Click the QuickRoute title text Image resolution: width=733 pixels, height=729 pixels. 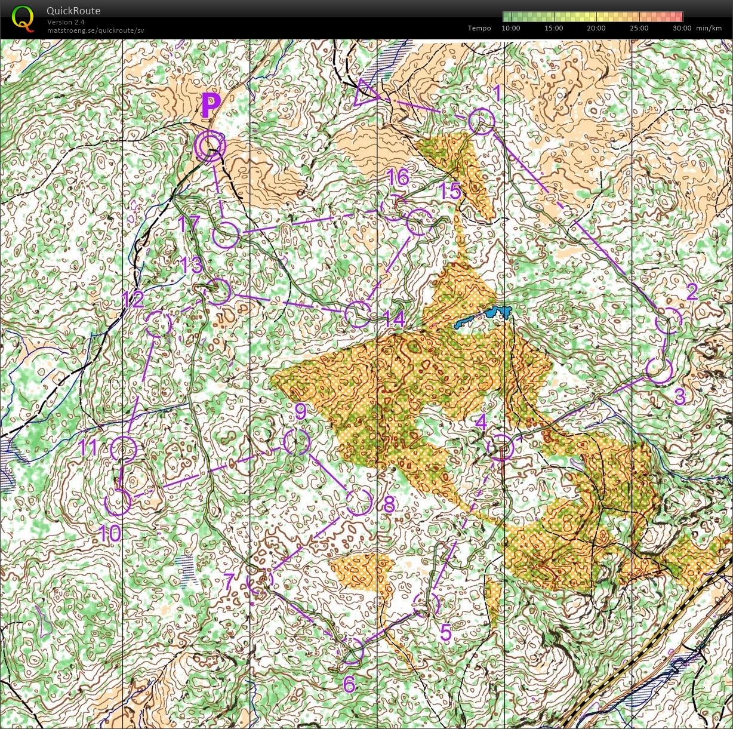[73, 11]
